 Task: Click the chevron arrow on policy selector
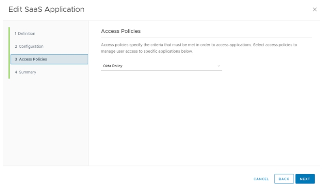pyautogui.click(x=218, y=66)
